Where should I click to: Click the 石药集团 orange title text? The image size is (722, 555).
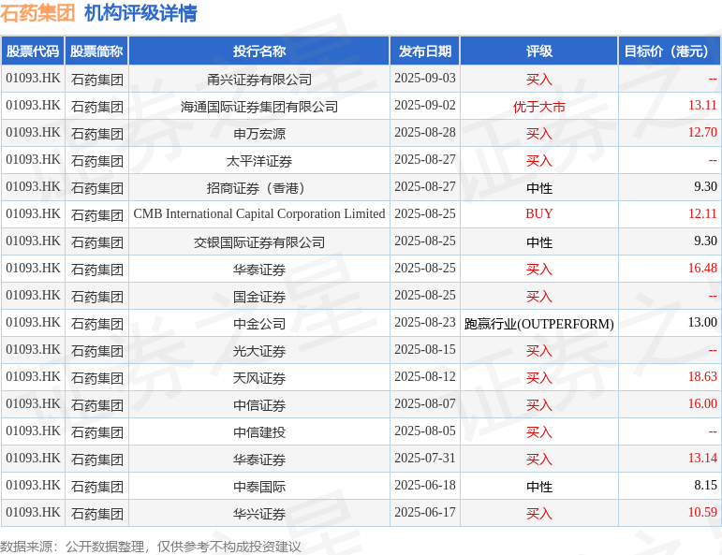(37, 13)
